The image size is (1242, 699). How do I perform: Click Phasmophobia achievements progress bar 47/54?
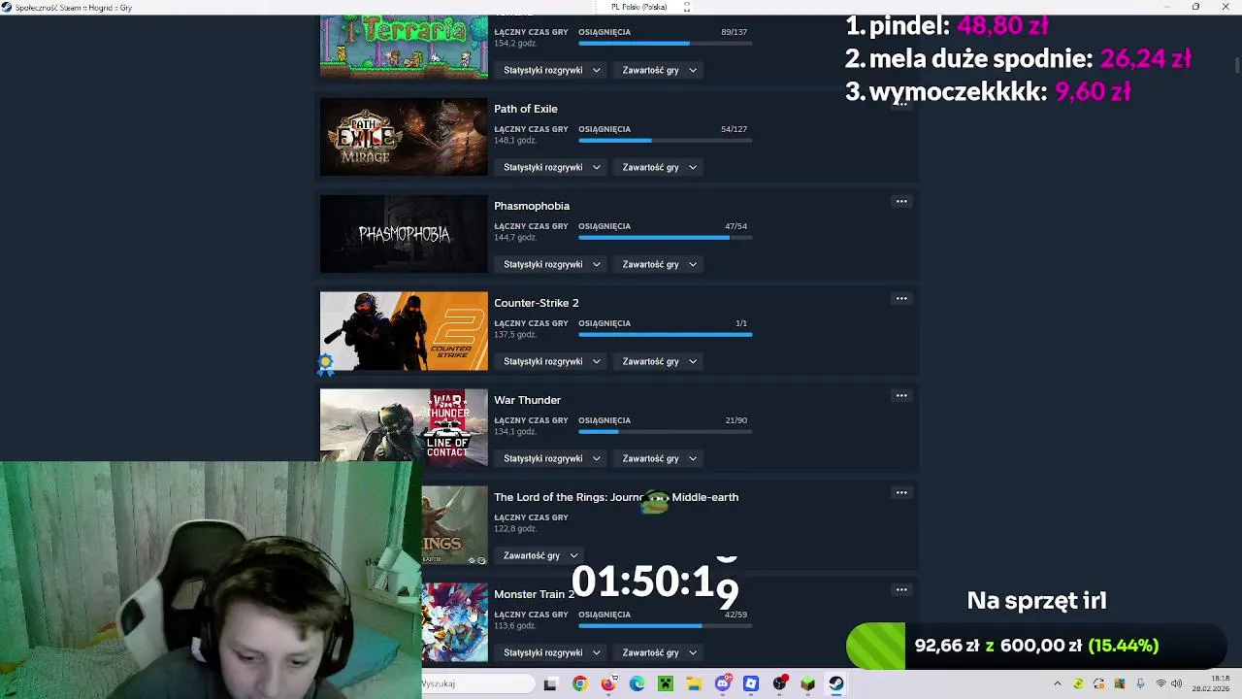tap(666, 238)
